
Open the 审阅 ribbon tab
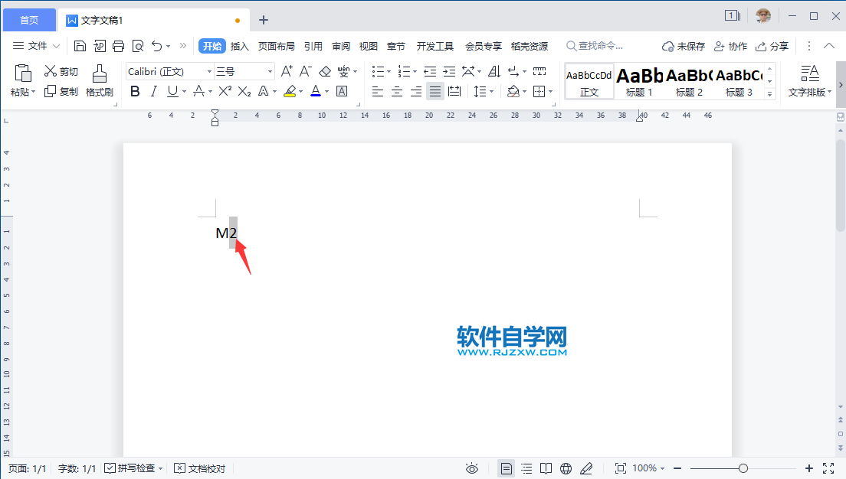coord(340,46)
